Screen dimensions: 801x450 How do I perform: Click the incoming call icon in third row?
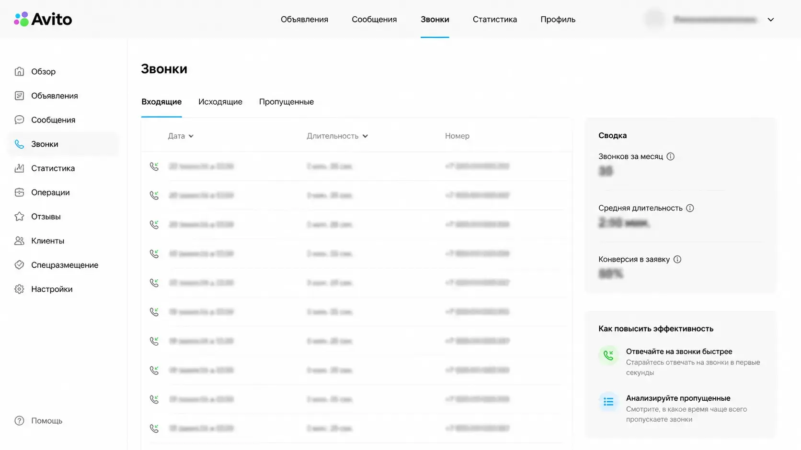click(154, 224)
